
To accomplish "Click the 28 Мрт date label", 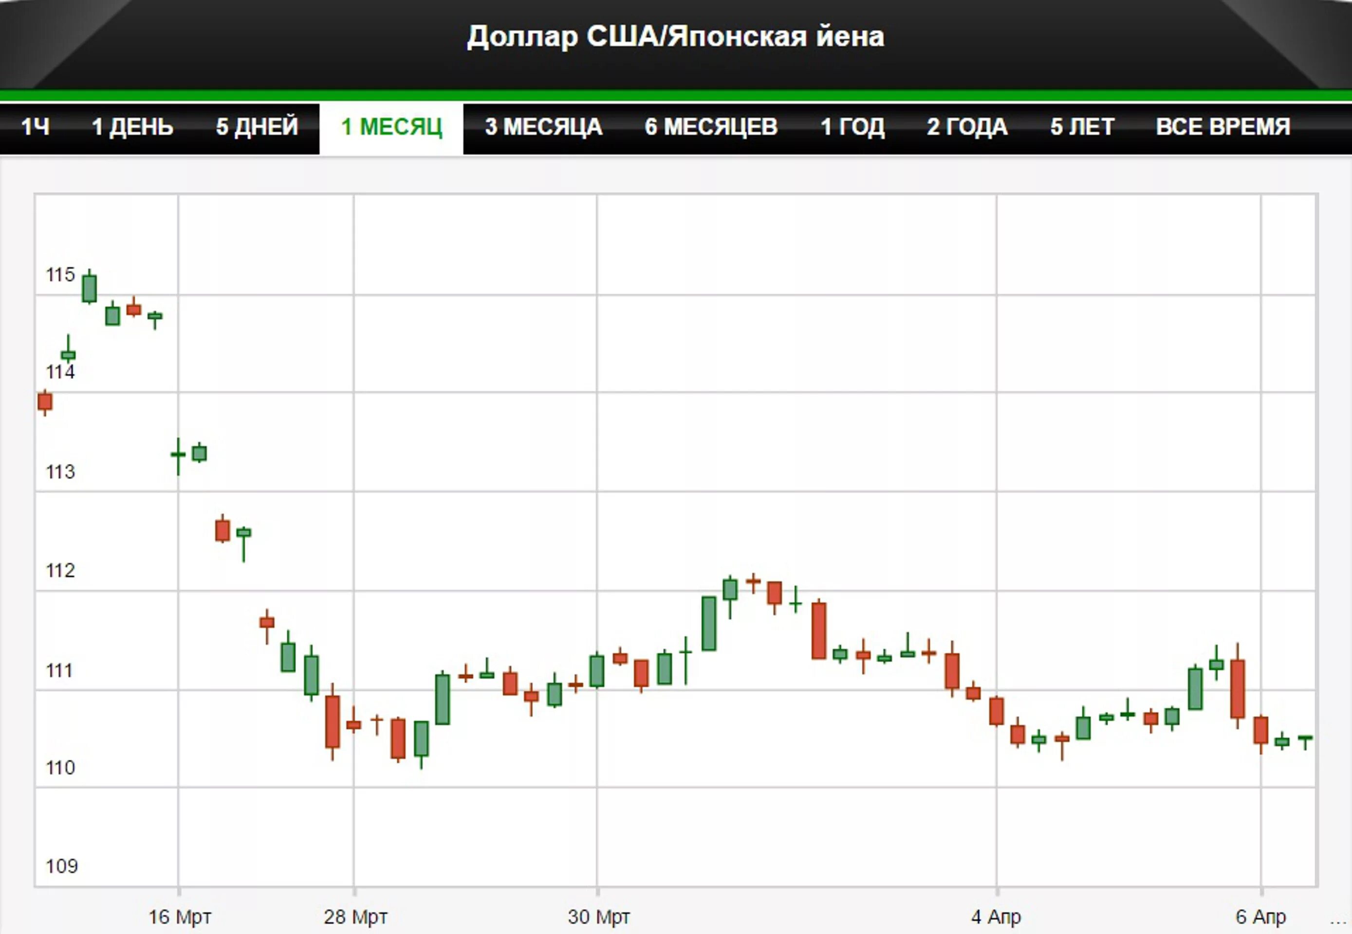I will (x=355, y=917).
